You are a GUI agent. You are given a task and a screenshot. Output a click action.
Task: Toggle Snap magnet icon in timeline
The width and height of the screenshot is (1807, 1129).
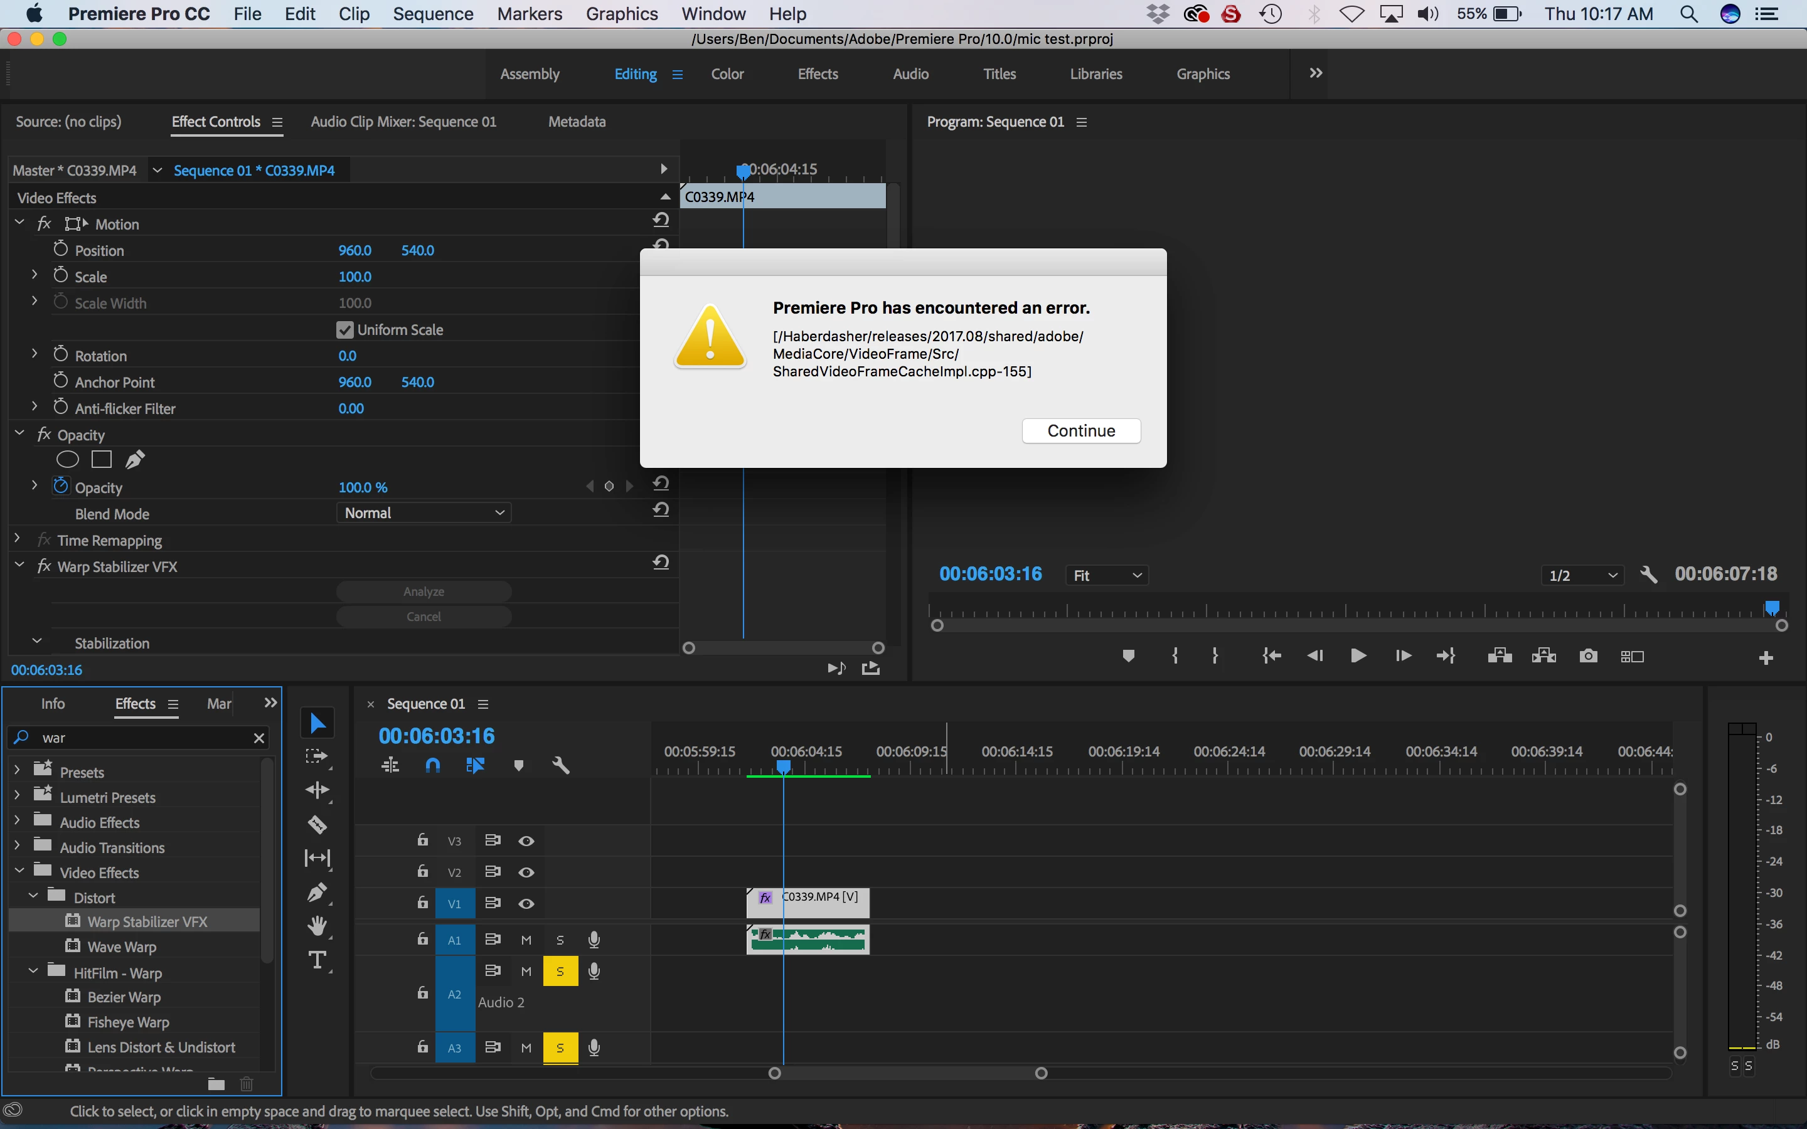coord(432,765)
